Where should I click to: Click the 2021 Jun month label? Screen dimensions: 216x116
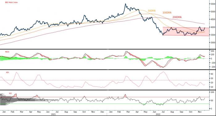48,112
